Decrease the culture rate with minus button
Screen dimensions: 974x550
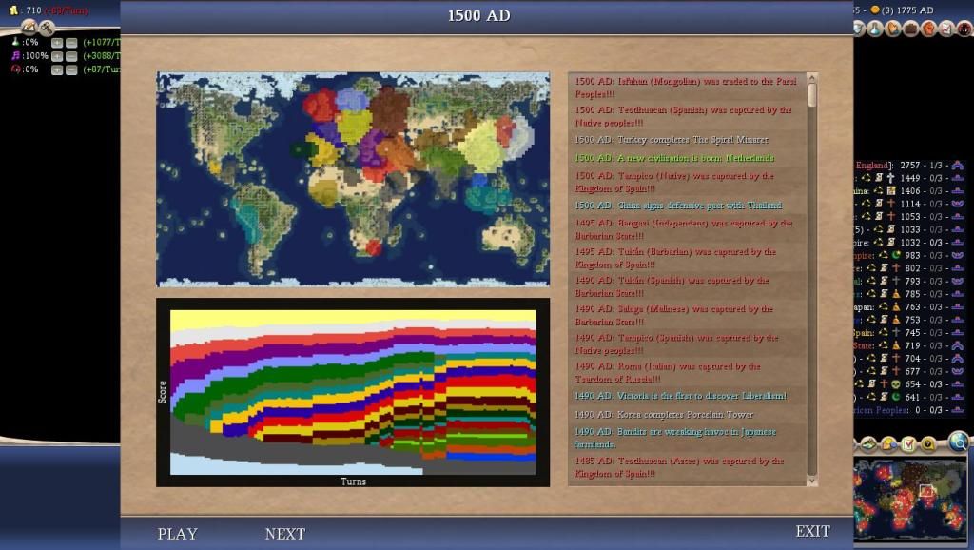tap(71, 56)
